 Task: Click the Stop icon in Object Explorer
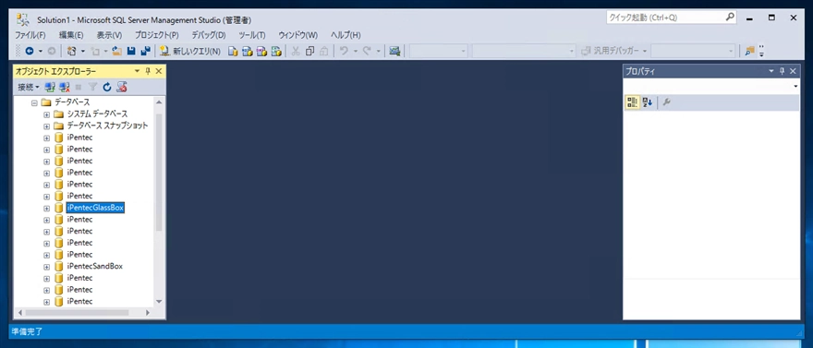point(79,87)
